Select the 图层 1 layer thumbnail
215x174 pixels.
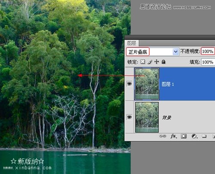(x=147, y=84)
